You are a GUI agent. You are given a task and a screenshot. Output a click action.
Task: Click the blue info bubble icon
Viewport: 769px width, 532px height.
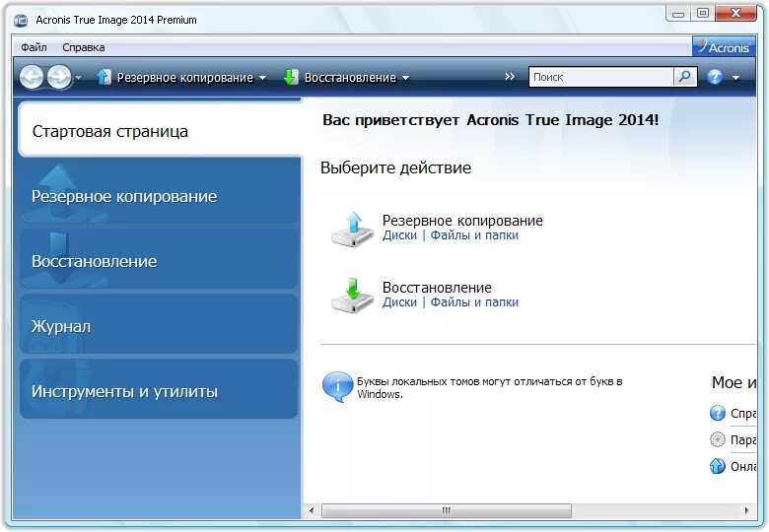click(337, 386)
